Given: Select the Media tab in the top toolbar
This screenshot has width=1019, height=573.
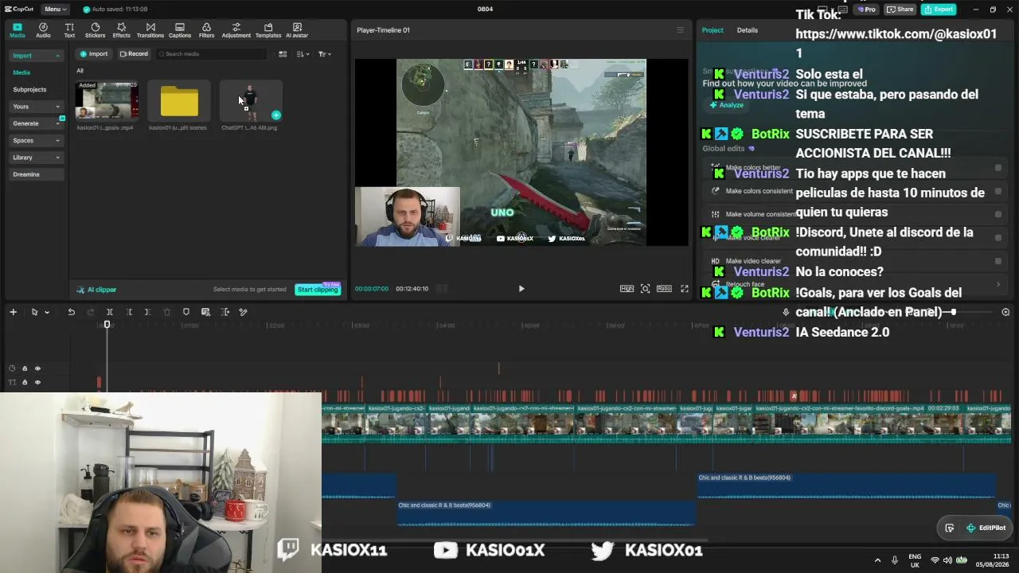Looking at the screenshot, I should pyautogui.click(x=17, y=30).
